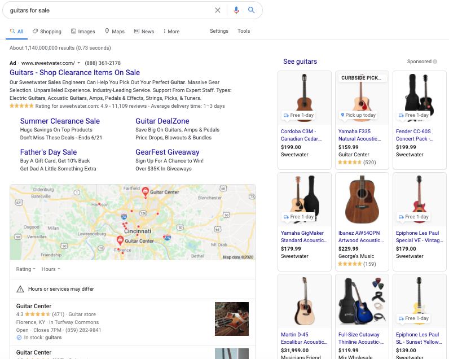Screen dimensions: 449x359
Task: Select the All search tab
Action: click(x=16, y=31)
